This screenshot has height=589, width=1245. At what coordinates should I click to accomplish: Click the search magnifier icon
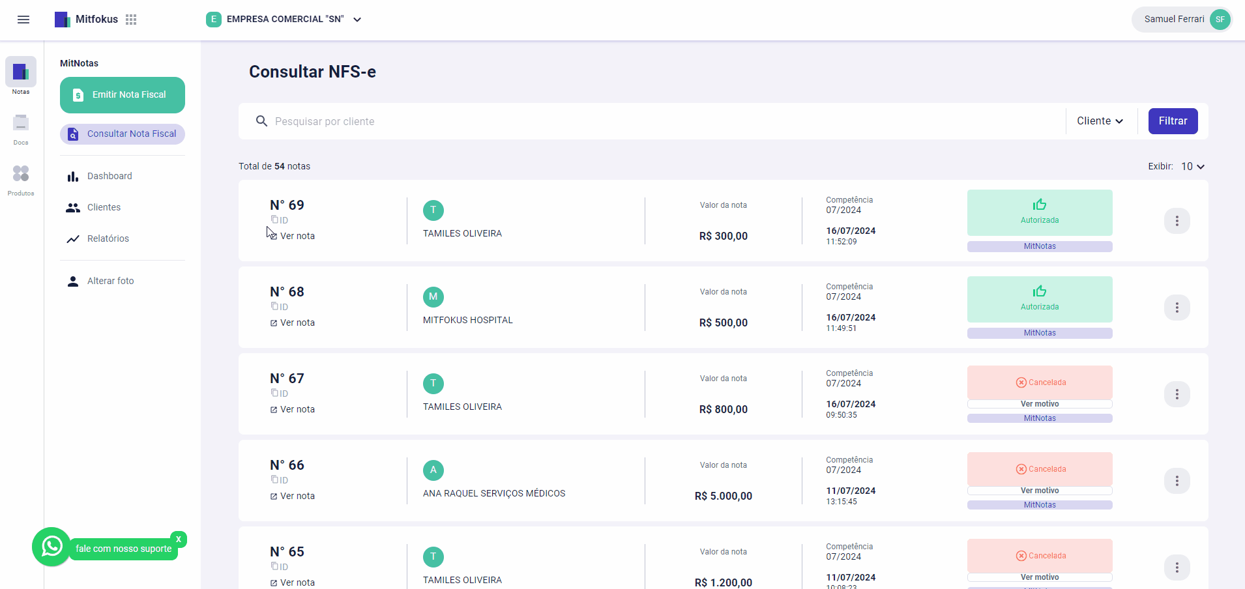(x=261, y=121)
